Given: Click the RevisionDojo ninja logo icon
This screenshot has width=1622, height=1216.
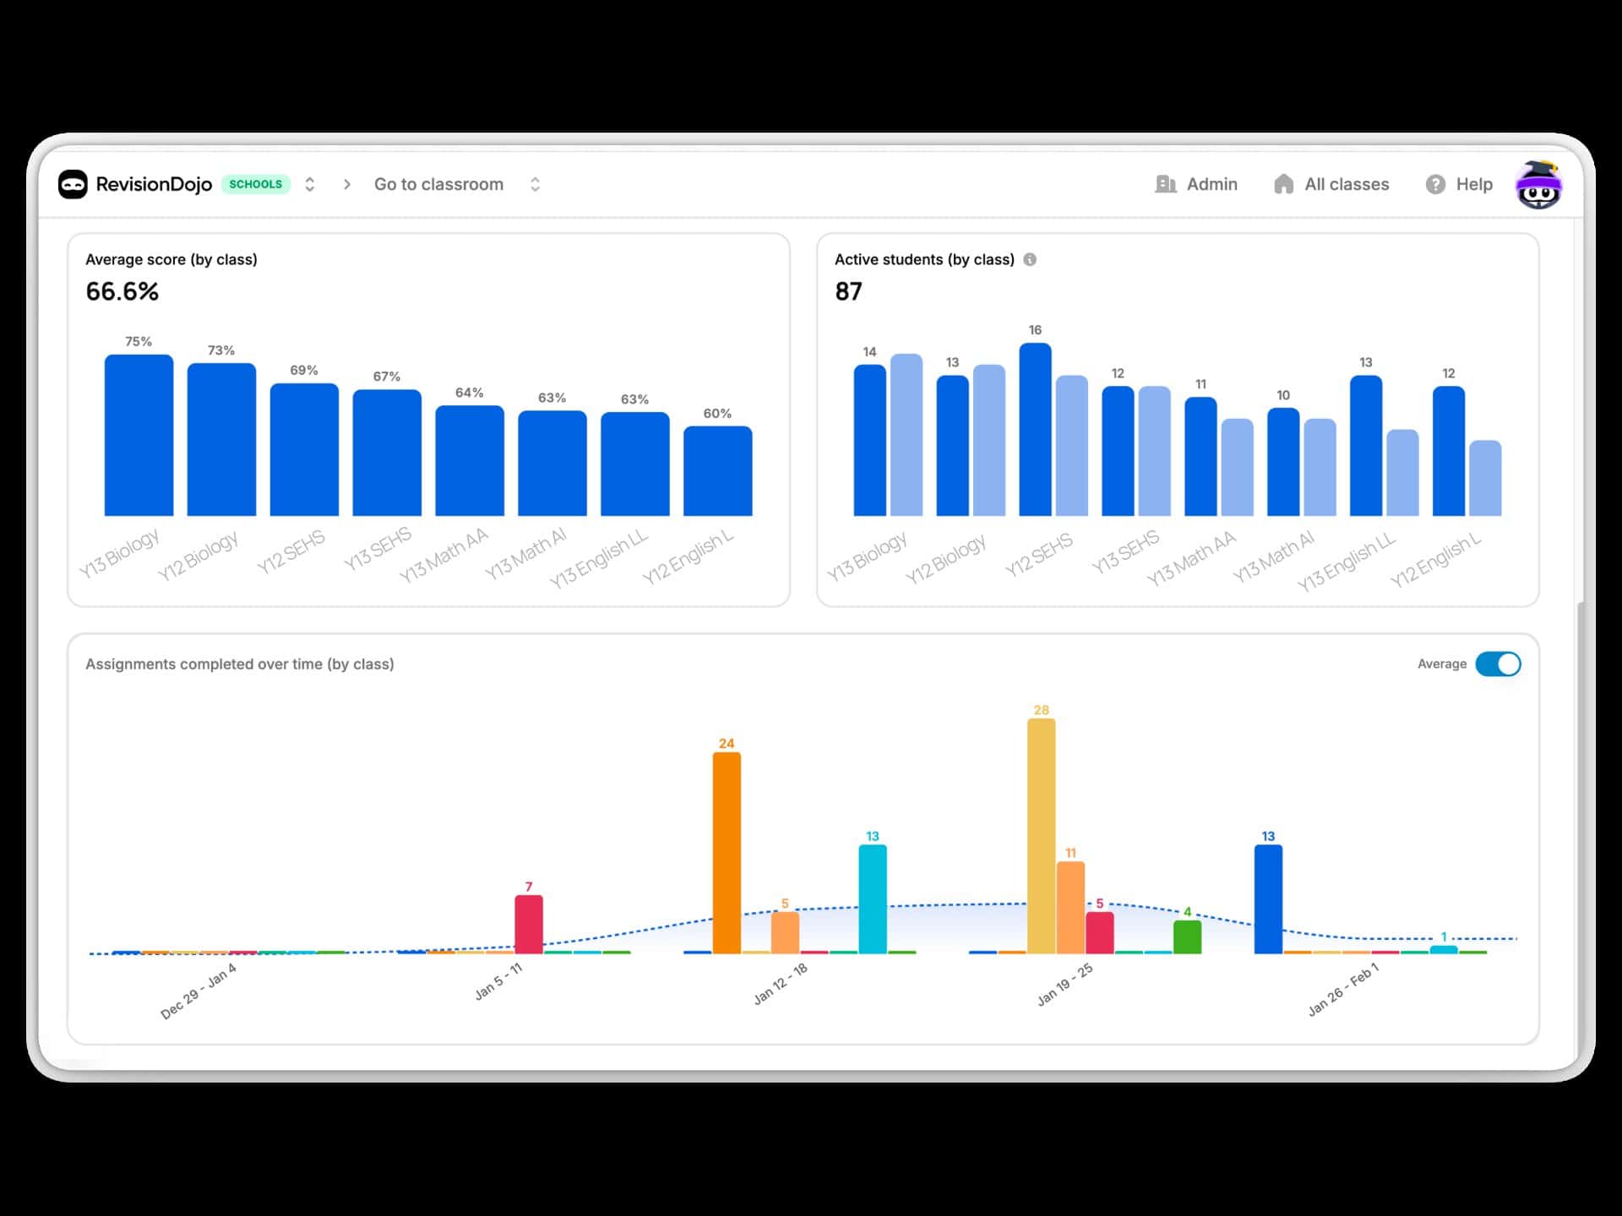Looking at the screenshot, I should [73, 184].
